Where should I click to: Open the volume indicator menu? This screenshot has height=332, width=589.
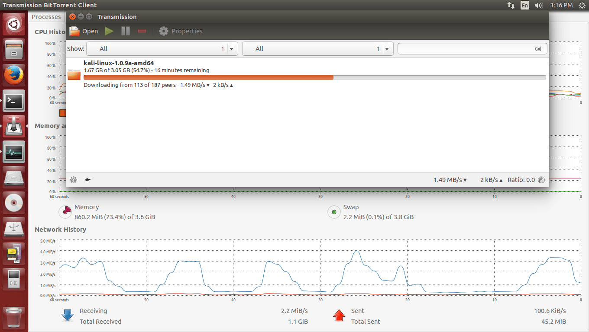pyautogui.click(x=539, y=5)
